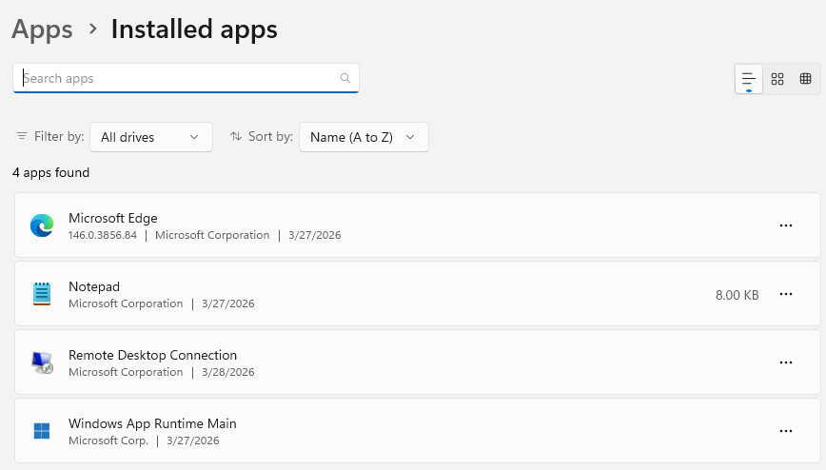Open the Name (A to Z) sort dropdown
The width and height of the screenshot is (826, 470).
click(x=364, y=137)
